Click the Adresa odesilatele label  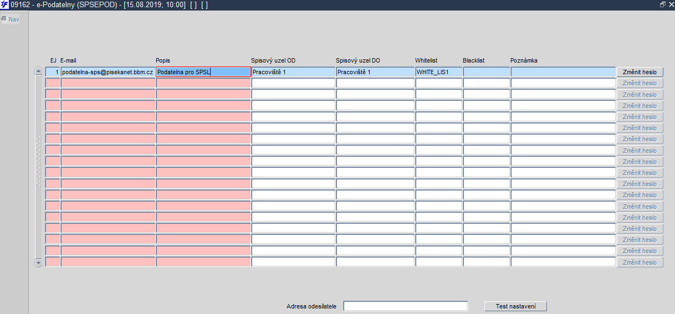[311, 306]
